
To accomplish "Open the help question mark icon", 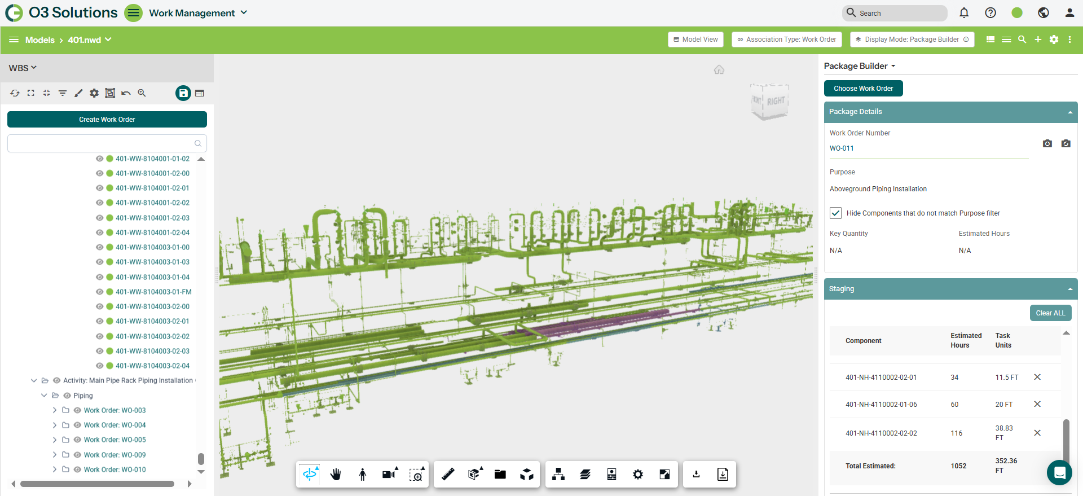I will click(990, 13).
